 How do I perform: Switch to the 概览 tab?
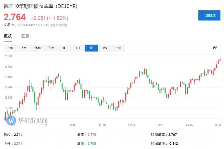tap(8, 36)
